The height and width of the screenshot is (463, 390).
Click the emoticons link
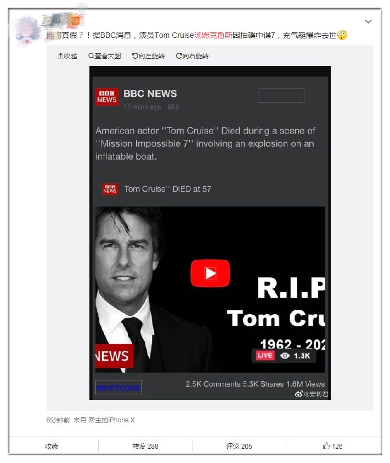pos(118,387)
